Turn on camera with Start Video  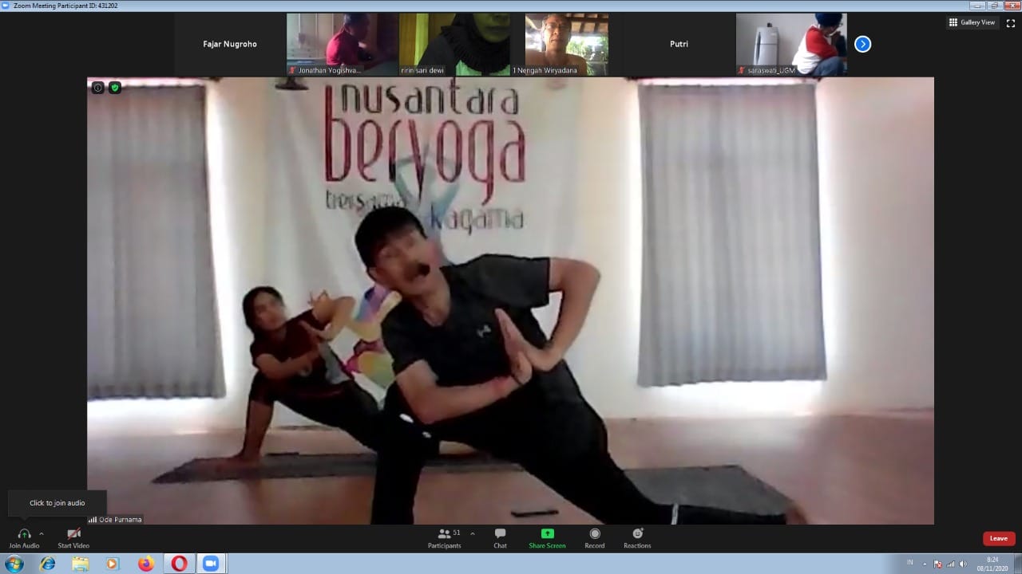coord(73,533)
